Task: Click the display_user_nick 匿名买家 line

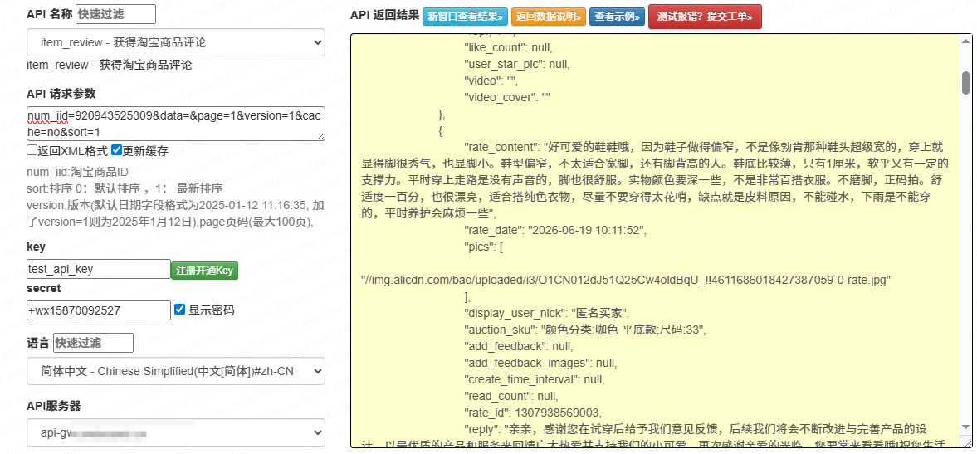Action: pos(546,313)
